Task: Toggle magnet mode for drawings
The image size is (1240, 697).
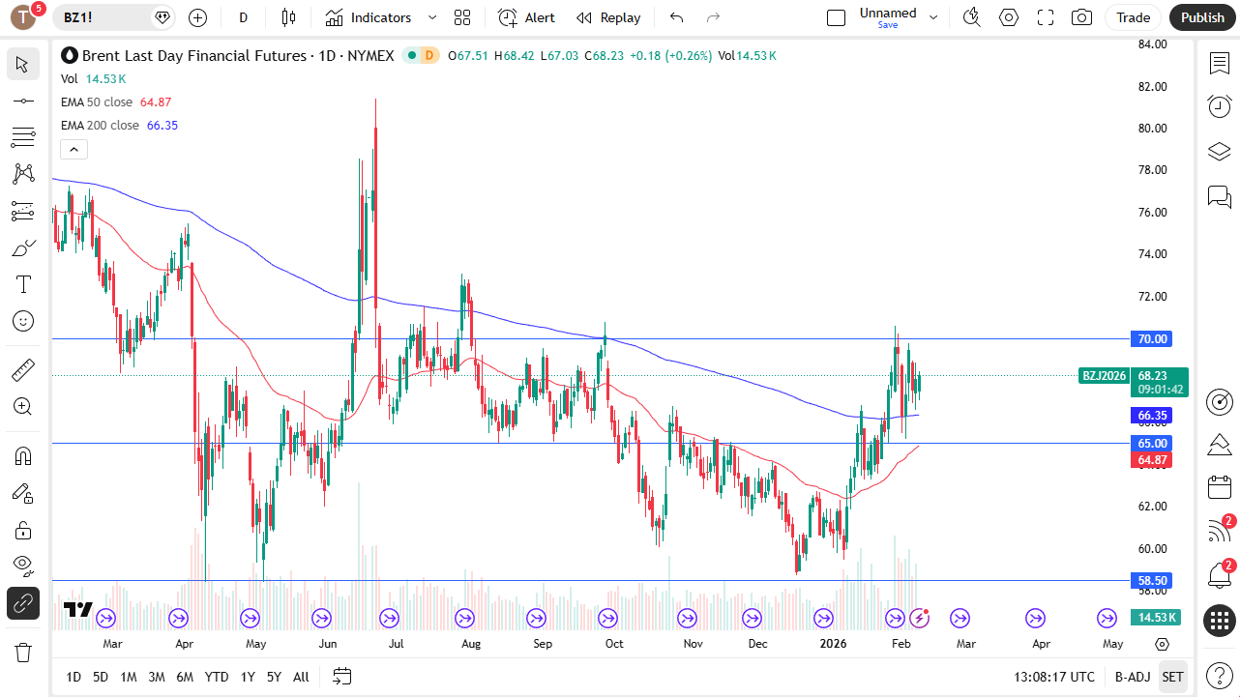Action: click(23, 455)
